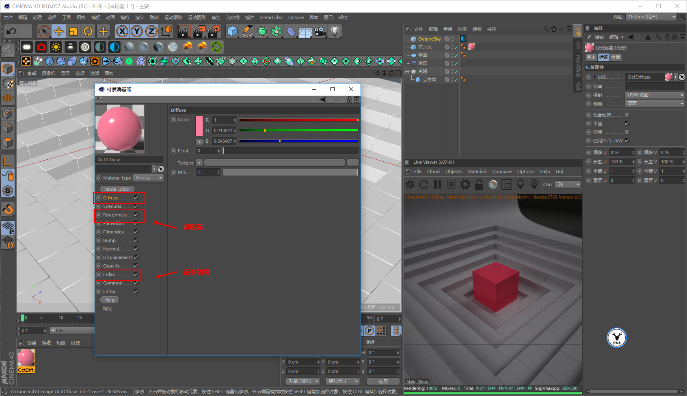
Task: Open Chn DL channel dropdown
Action: 568,184
